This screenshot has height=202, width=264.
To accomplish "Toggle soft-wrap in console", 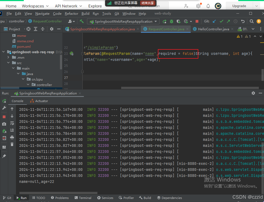I will (x=12, y=123).
